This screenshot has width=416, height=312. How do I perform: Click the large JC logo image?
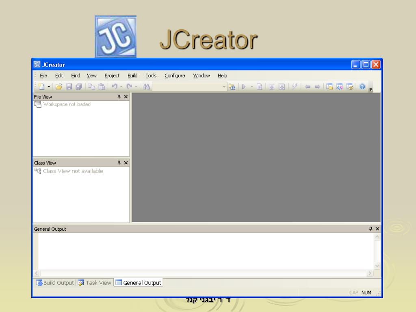[x=116, y=36]
